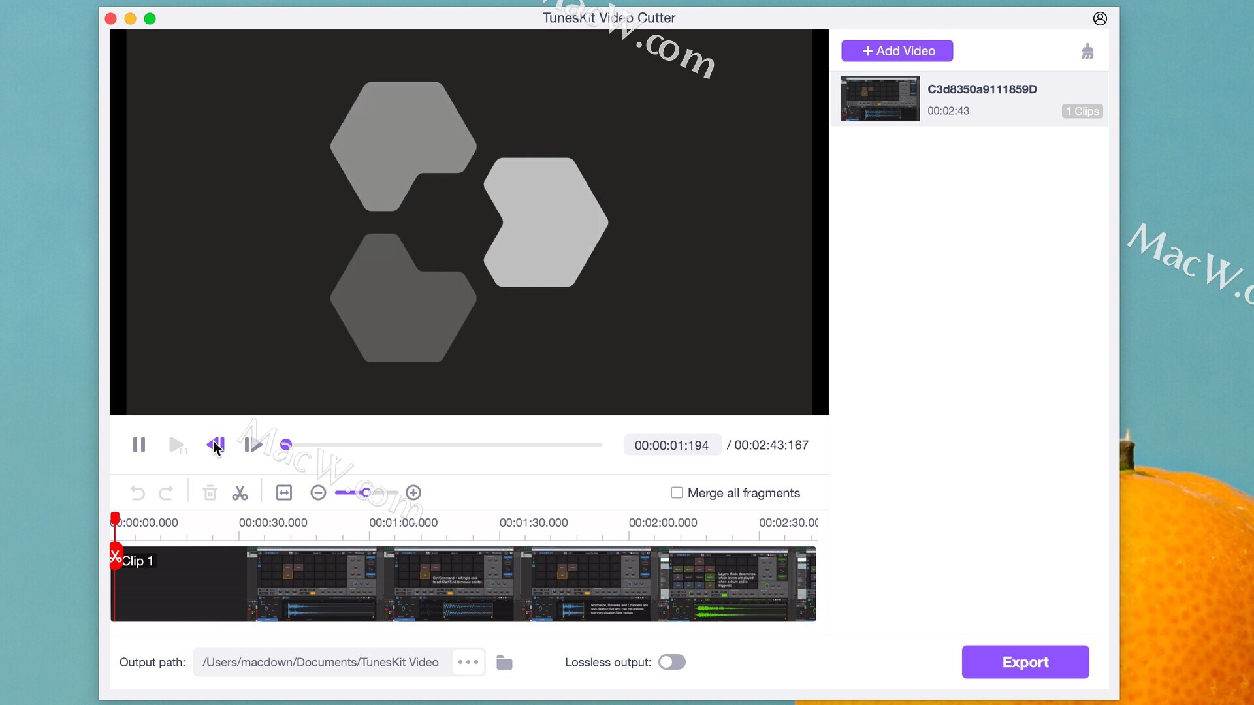Pause the video playback
The height and width of the screenshot is (705, 1254).
click(x=139, y=445)
